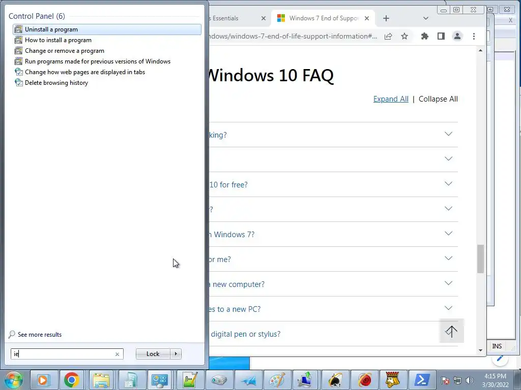Open Paint from the taskbar
This screenshot has width=521, height=390.
(277, 380)
